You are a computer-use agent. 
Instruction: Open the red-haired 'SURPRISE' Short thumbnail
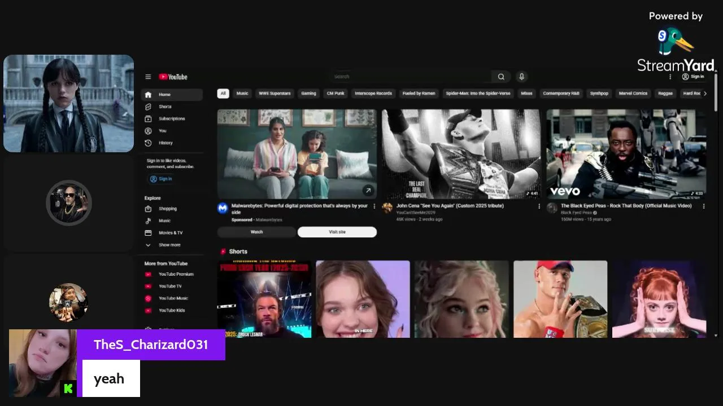pos(659,299)
